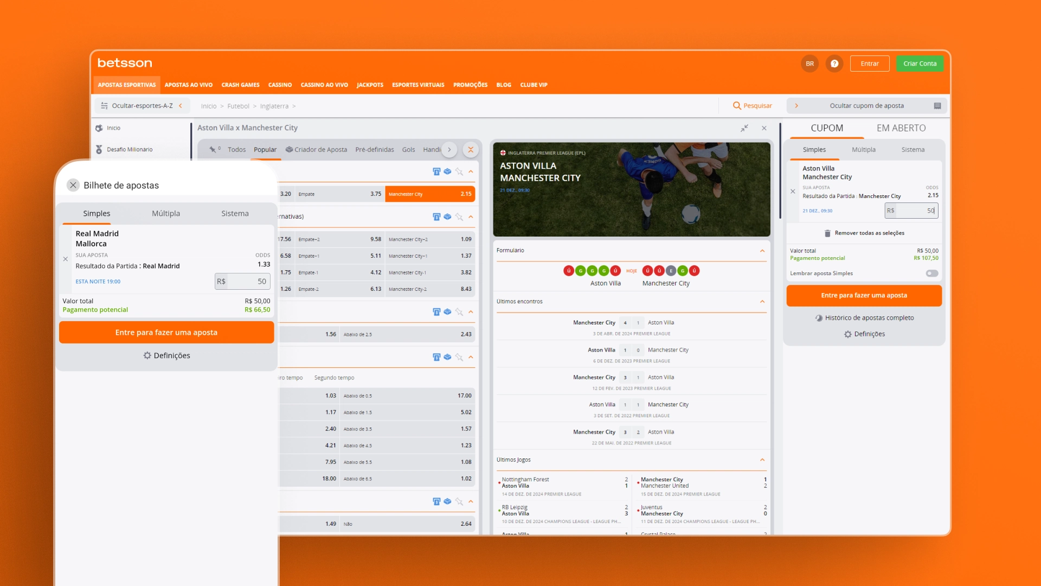Click stake input field in Cupom panel
Image resolution: width=1041 pixels, height=586 pixels.
[x=911, y=211]
